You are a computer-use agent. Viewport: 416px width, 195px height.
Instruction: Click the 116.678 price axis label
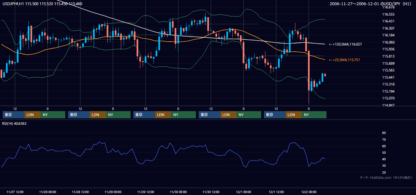point(388,7)
